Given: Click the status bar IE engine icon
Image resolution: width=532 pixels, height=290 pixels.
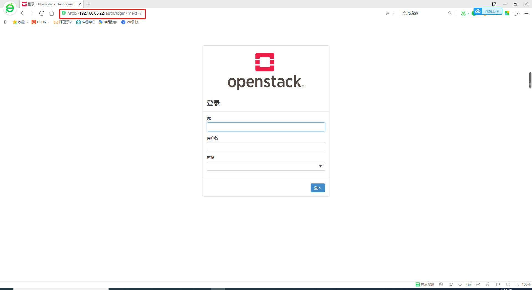Looking at the screenshot, I should tap(488, 284).
